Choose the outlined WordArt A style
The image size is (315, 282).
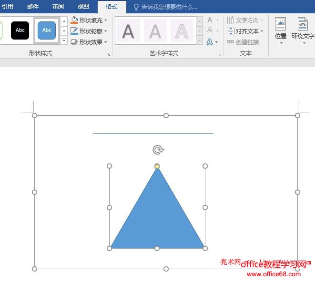[x=182, y=31]
